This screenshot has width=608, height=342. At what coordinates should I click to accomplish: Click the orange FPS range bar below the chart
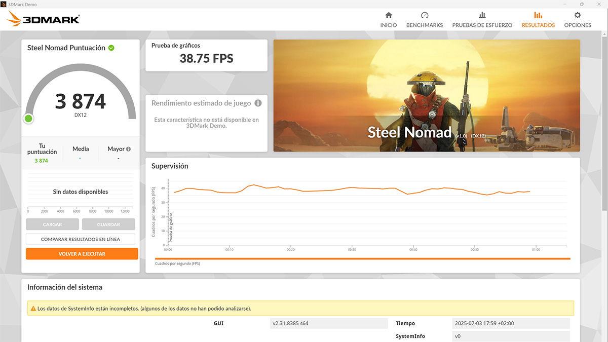(x=363, y=259)
